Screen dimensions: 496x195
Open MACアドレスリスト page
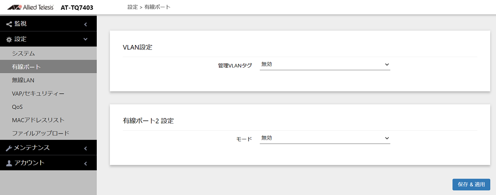pos(38,120)
